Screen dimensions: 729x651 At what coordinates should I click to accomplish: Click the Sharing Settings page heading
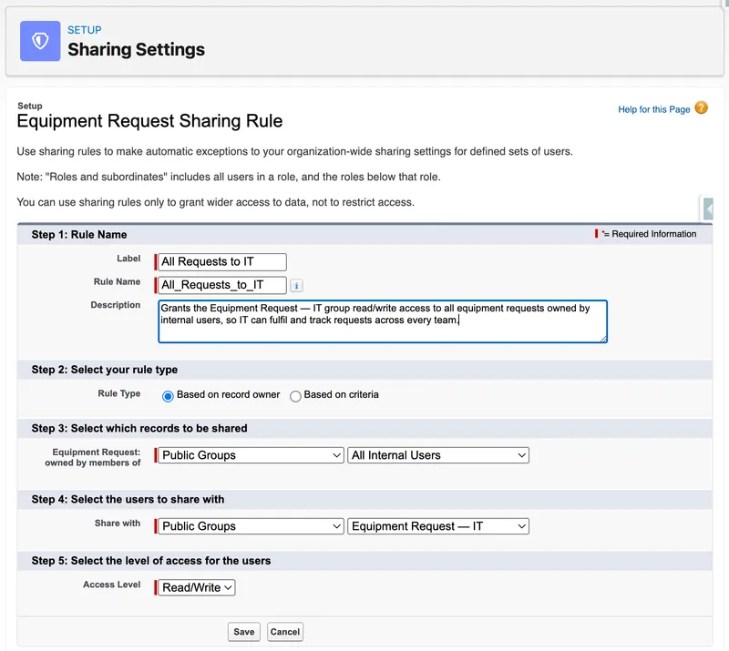(136, 49)
